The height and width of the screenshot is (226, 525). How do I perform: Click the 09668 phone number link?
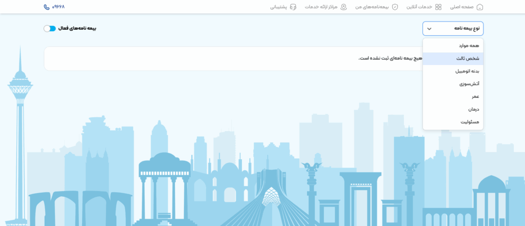pos(58,7)
